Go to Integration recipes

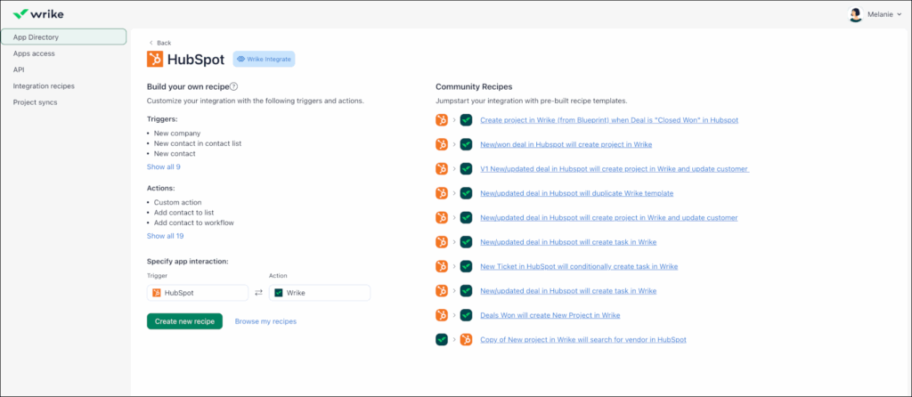[44, 86]
